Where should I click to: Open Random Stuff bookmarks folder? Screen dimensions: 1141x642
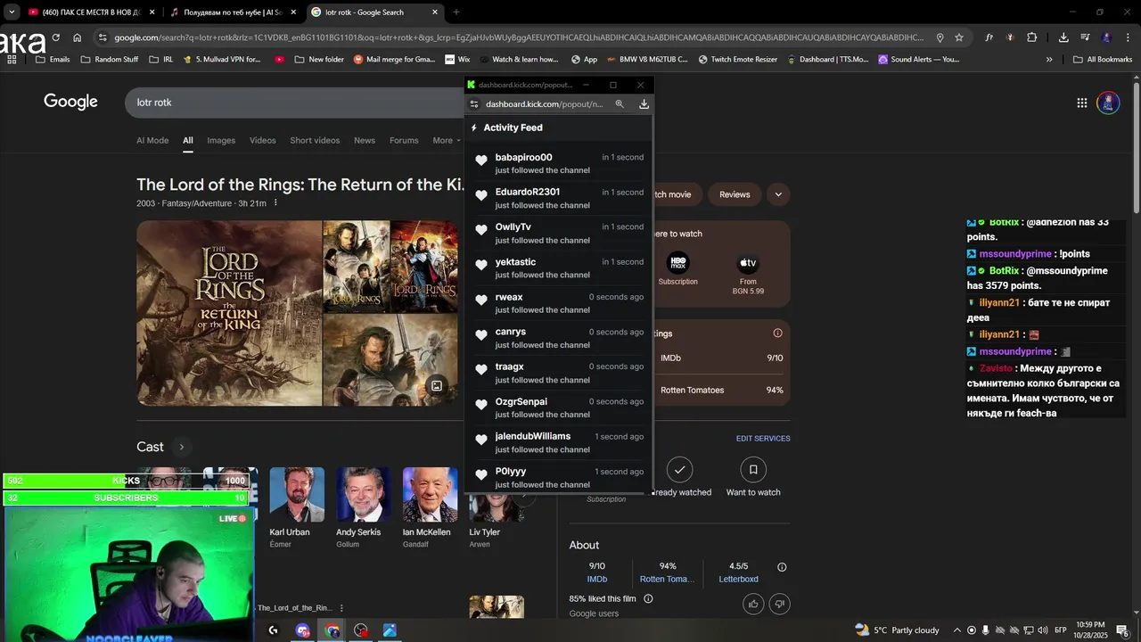point(110,60)
